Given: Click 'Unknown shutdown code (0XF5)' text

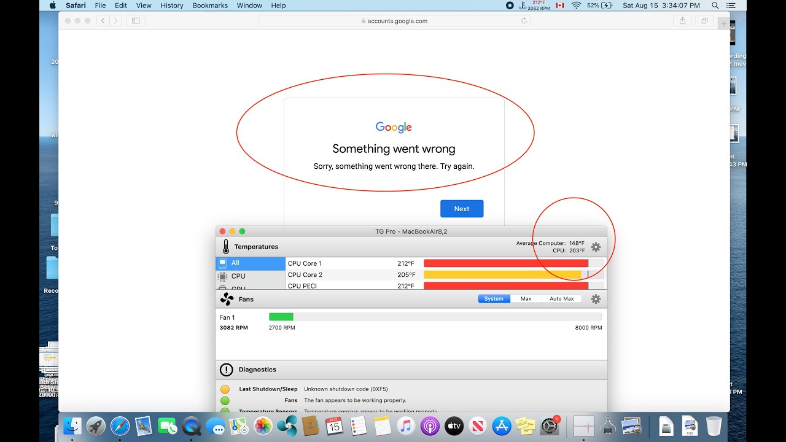Looking at the screenshot, I should pyautogui.click(x=346, y=389).
